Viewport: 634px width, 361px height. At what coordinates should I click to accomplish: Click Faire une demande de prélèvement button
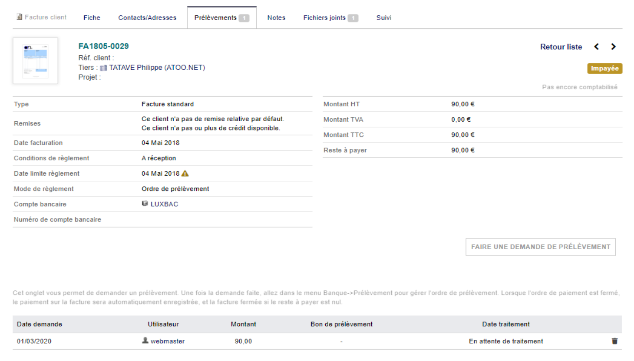pyautogui.click(x=540, y=247)
